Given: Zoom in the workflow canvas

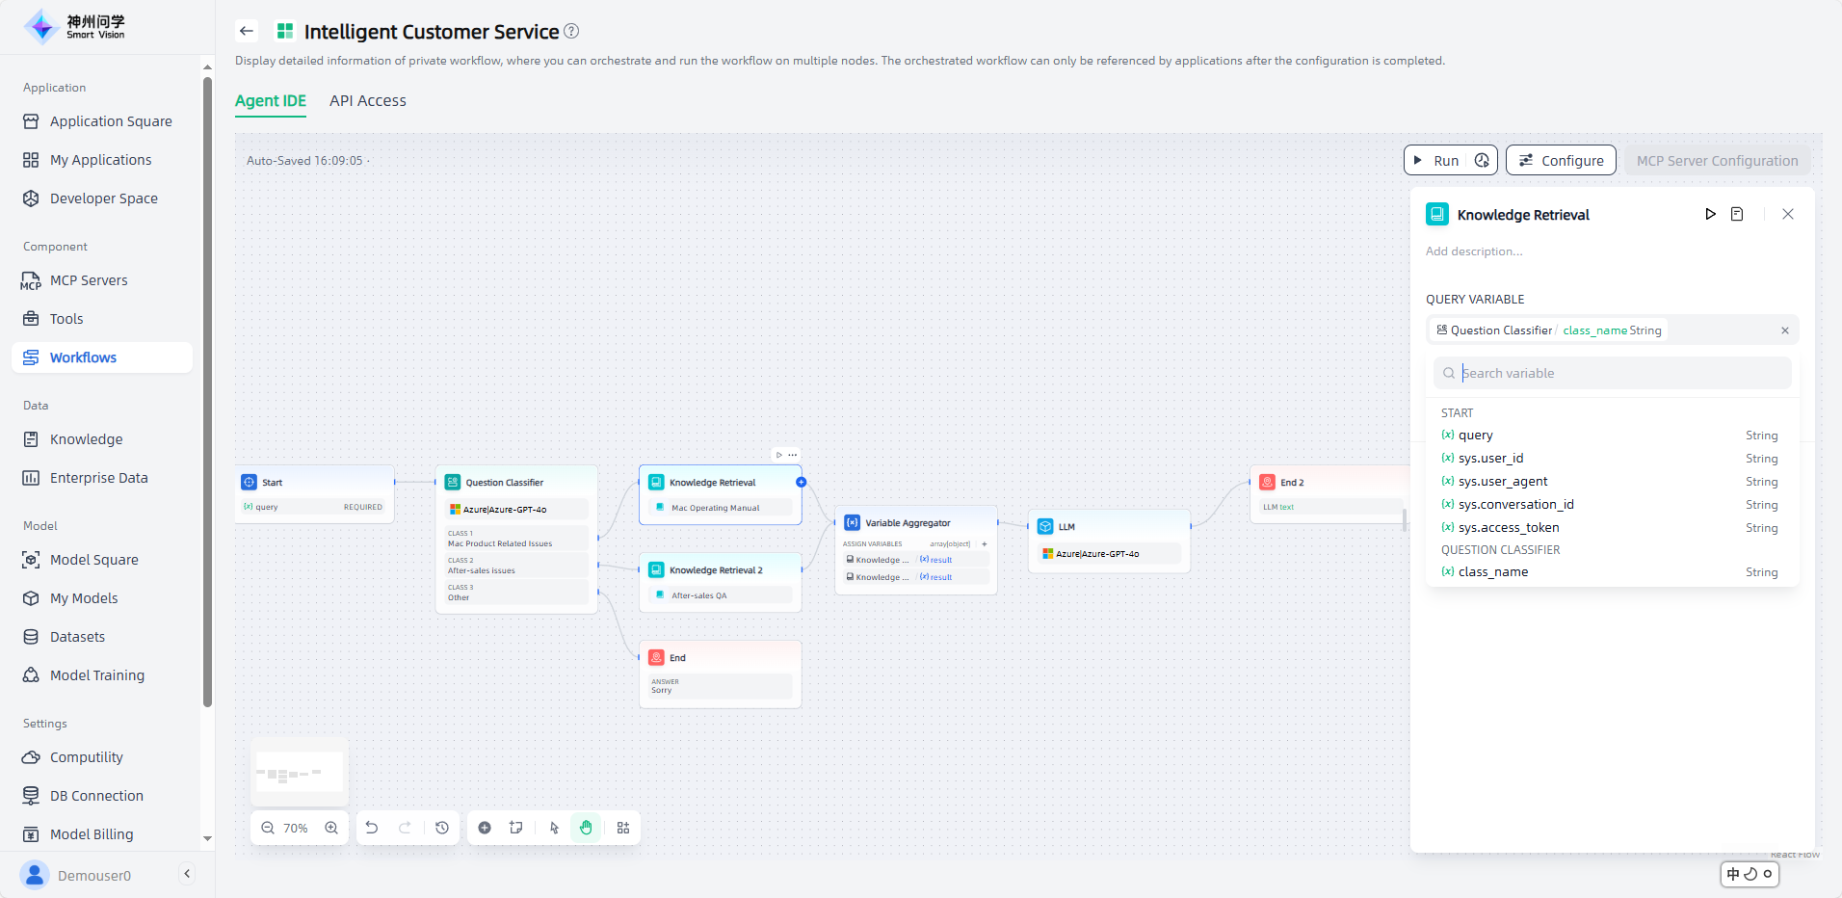Looking at the screenshot, I should point(331,828).
